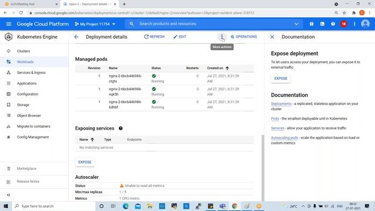Open the settings vertical dots in header

point(354,24)
